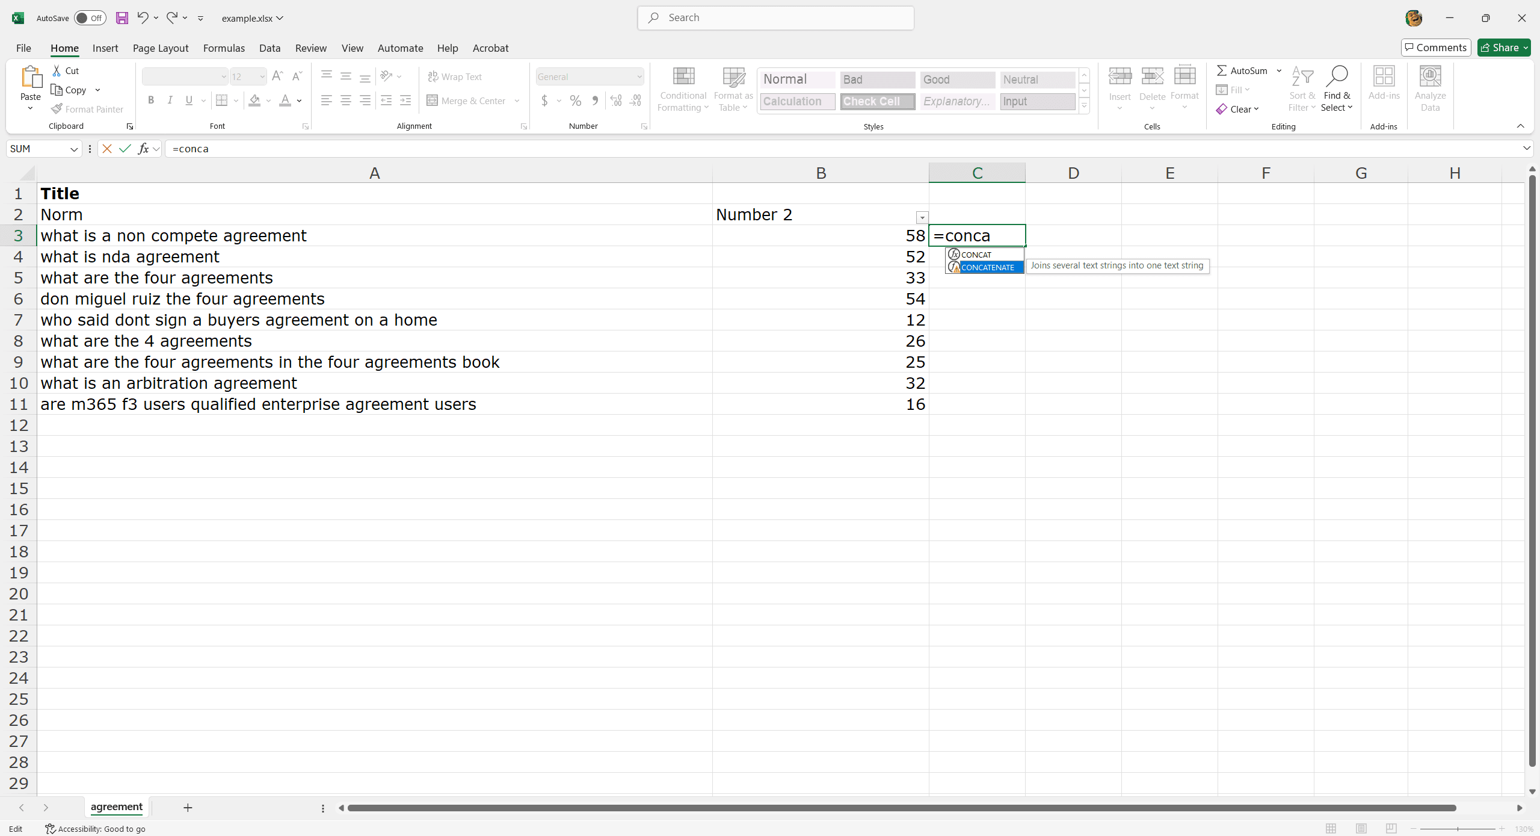Select CONCAT from autocomplete list

(985, 255)
